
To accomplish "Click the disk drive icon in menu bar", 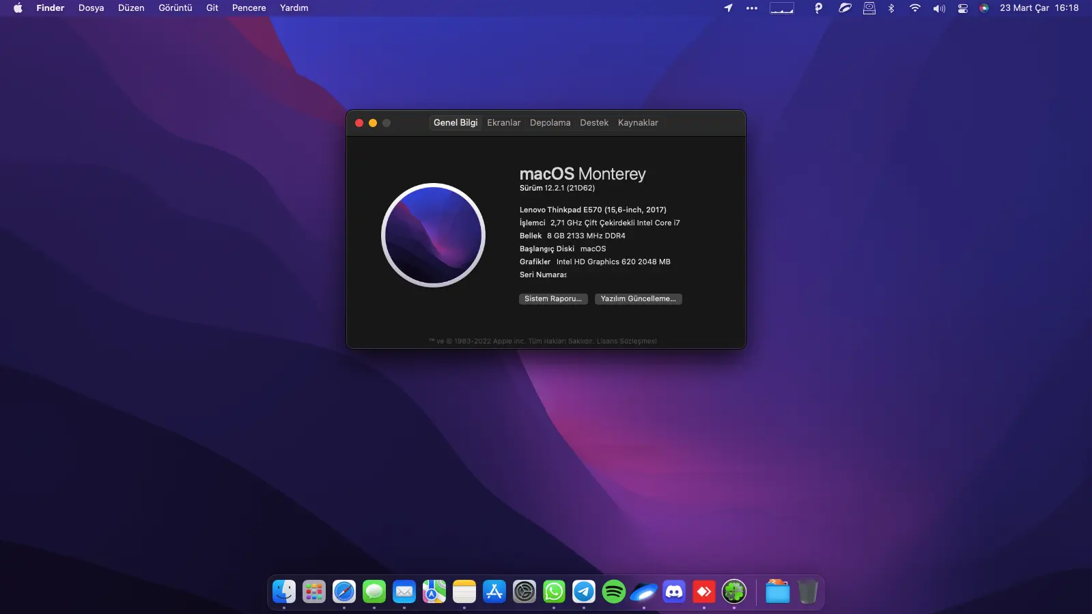I will tap(869, 8).
